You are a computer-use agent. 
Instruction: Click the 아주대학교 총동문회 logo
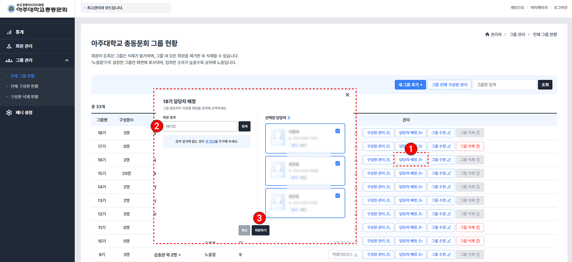37,8
